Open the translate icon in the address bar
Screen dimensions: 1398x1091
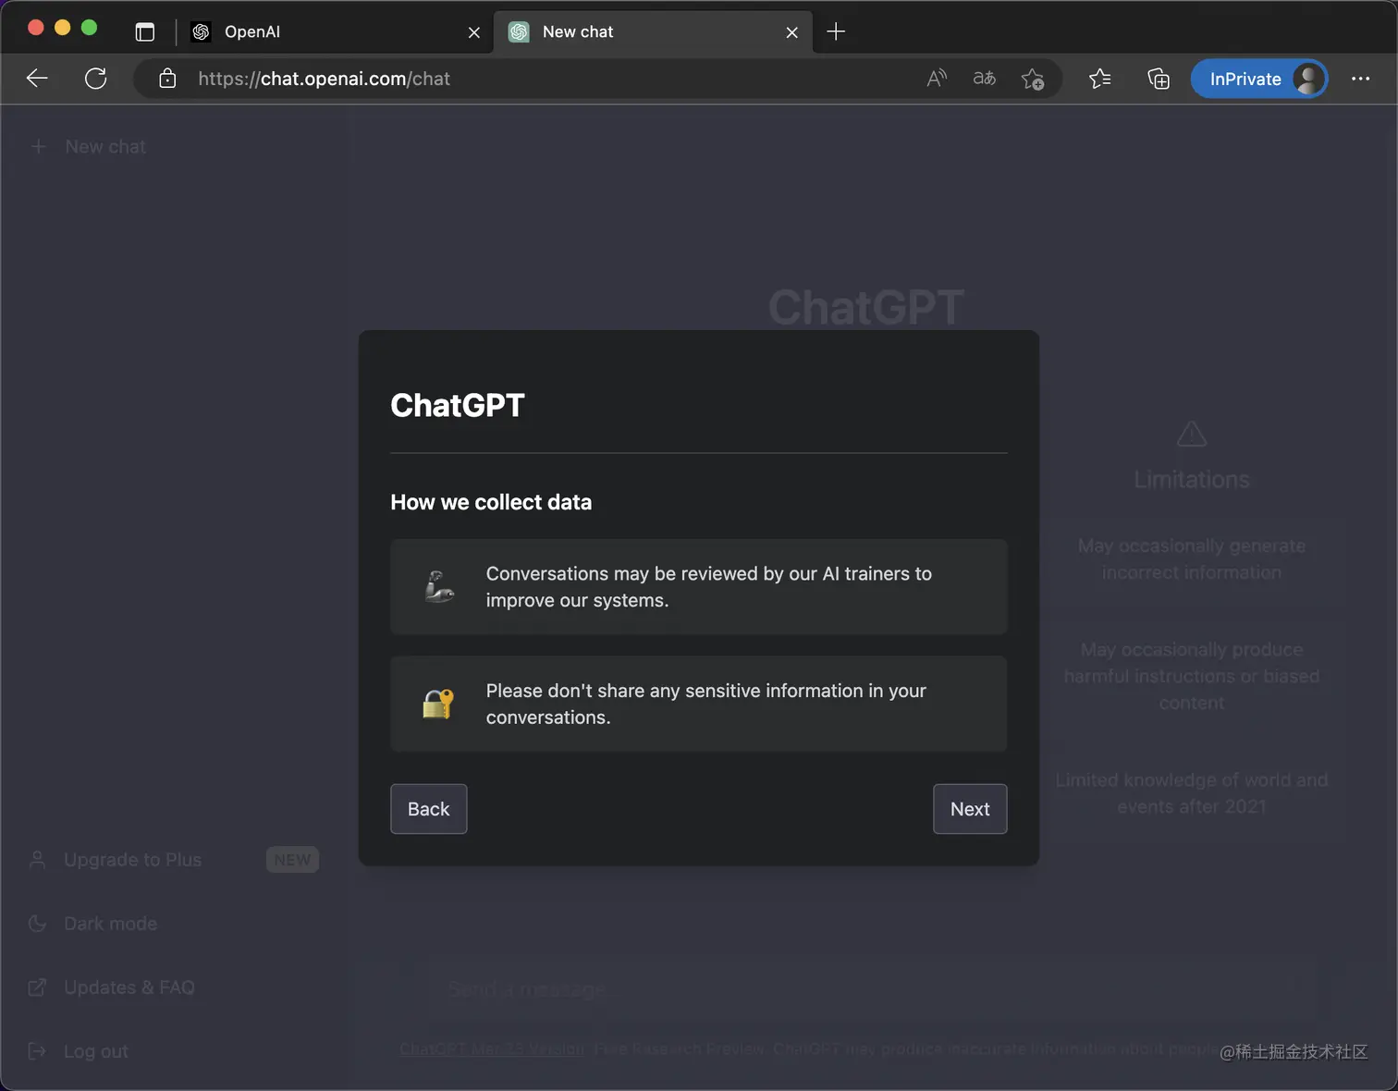coord(985,79)
